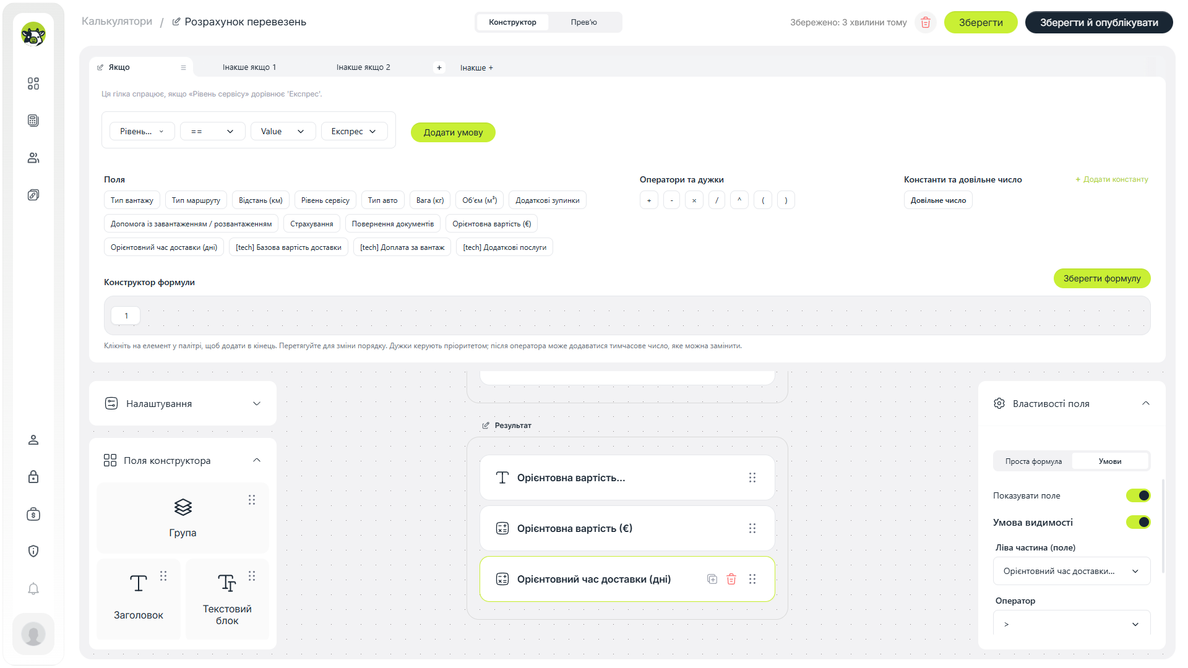Duplicate the Орієнтовний час доставки field
Viewport: 1188px width, 668px height.
pyautogui.click(x=712, y=579)
